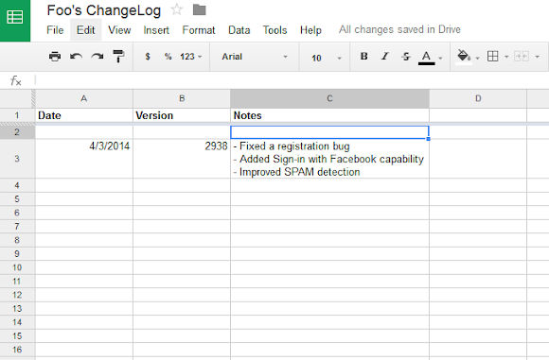This screenshot has width=549, height=360.
Task: Open the File menu
Action: (55, 30)
